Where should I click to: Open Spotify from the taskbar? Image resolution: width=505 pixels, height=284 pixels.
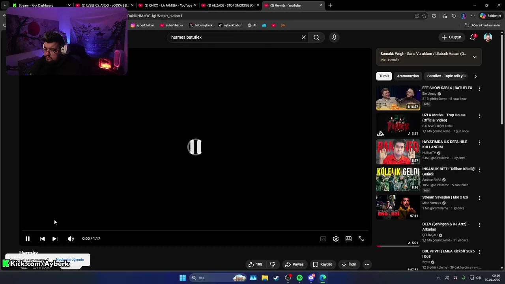299,278
